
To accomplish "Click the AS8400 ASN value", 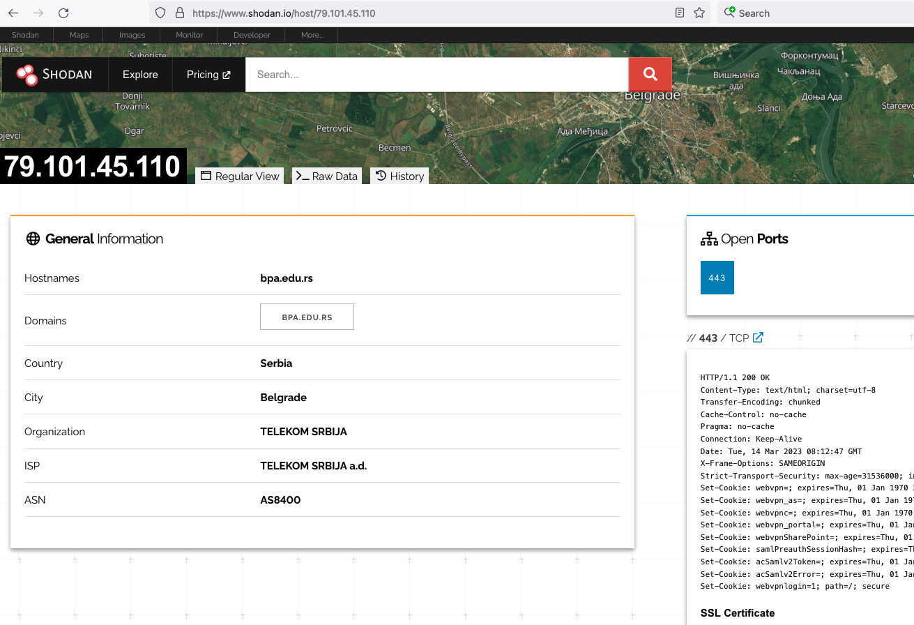I will click(280, 500).
